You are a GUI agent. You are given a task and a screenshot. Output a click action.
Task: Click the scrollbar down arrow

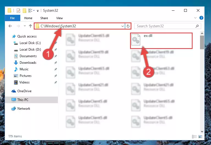click(202, 131)
